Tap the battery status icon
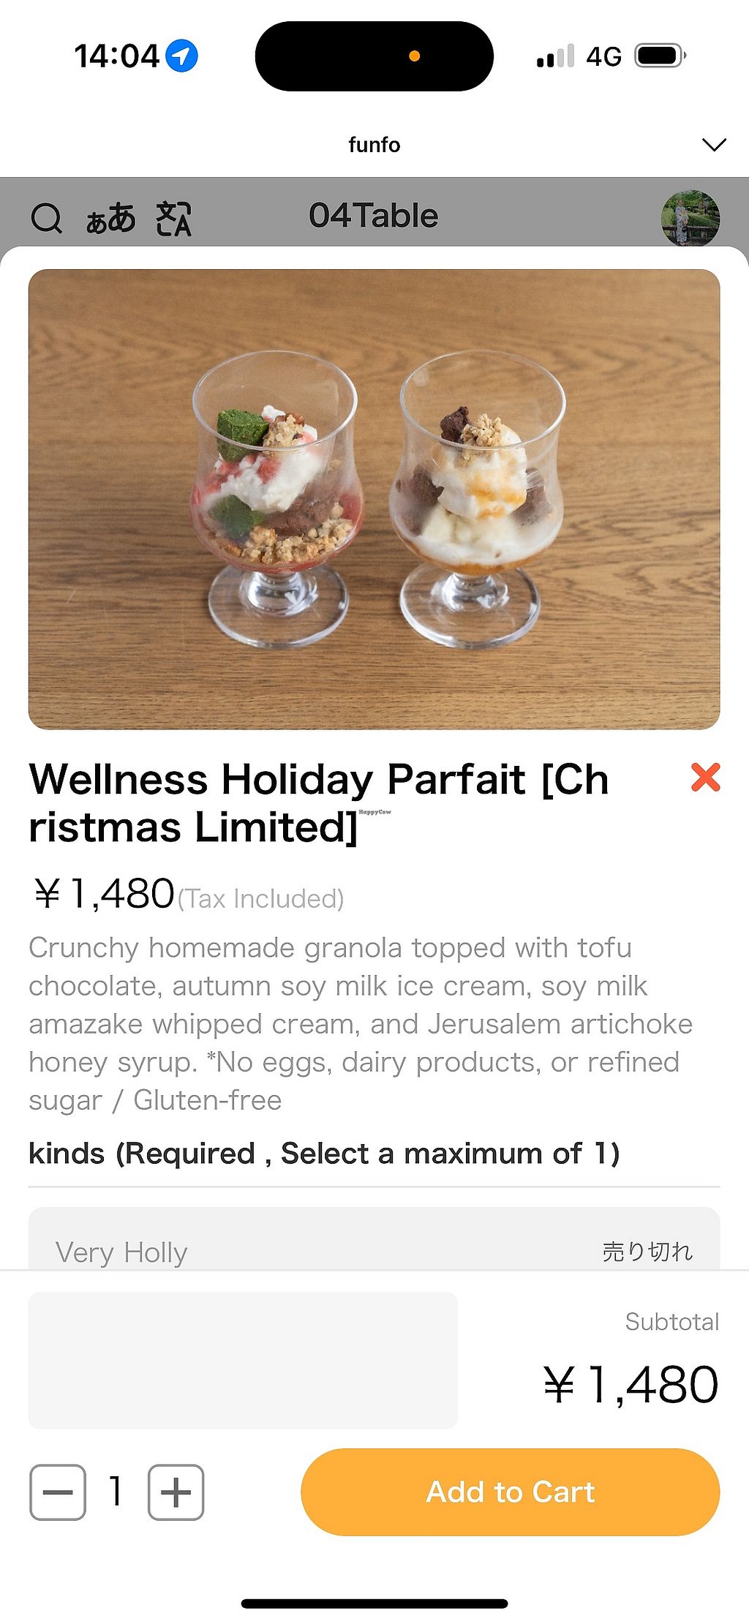Viewport: 749px width, 1624px height. point(659,56)
